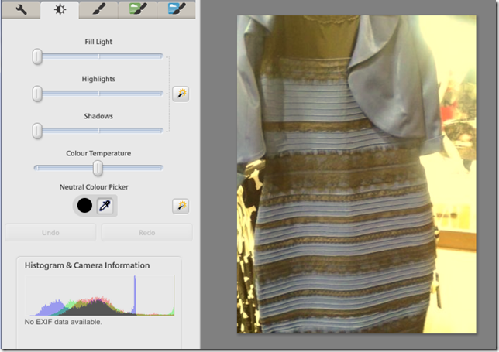Click the auto lighting magic wand button
This screenshot has height=352, width=499.
[181, 94]
